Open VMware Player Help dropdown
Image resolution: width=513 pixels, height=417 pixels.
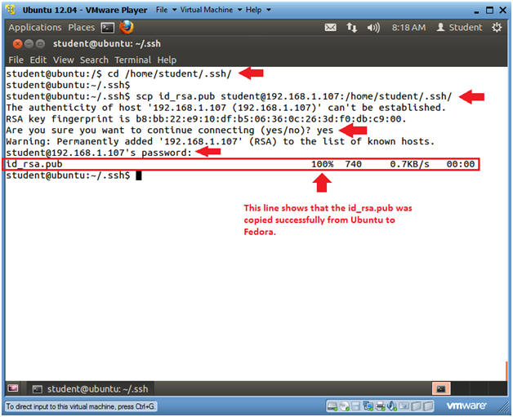pos(258,10)
